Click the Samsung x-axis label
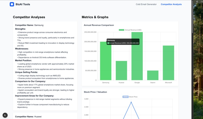Viewport: 203px width, 119px height. 106,83
